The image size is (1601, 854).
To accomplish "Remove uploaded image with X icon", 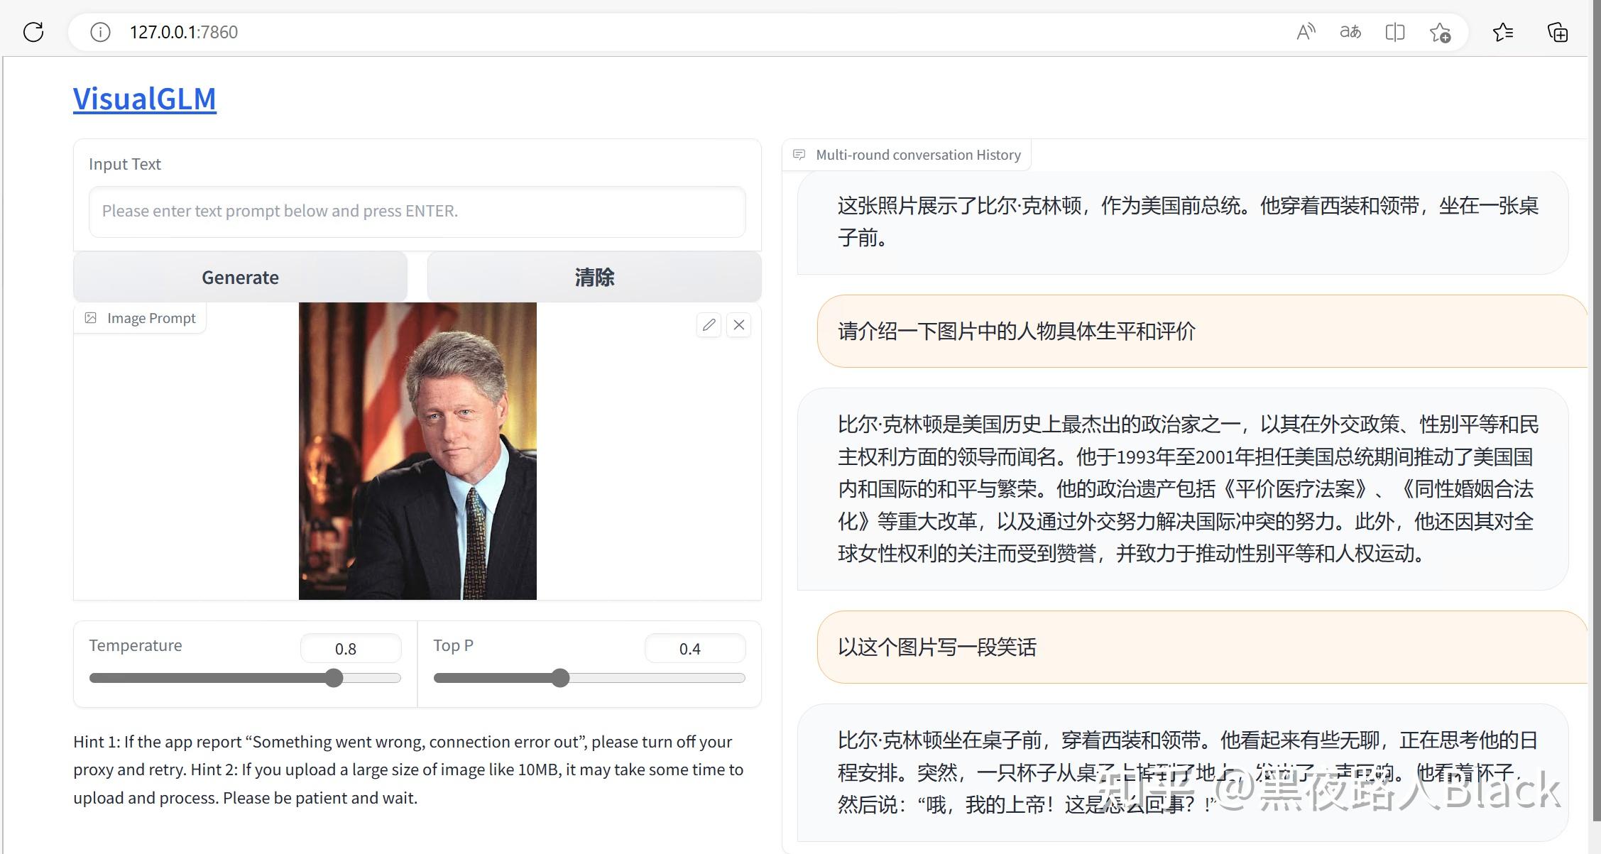I will coord(739,325).
